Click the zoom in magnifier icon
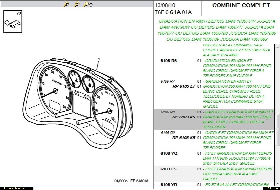The height and width of the screenshot is (190, 280). click(66, 4)
